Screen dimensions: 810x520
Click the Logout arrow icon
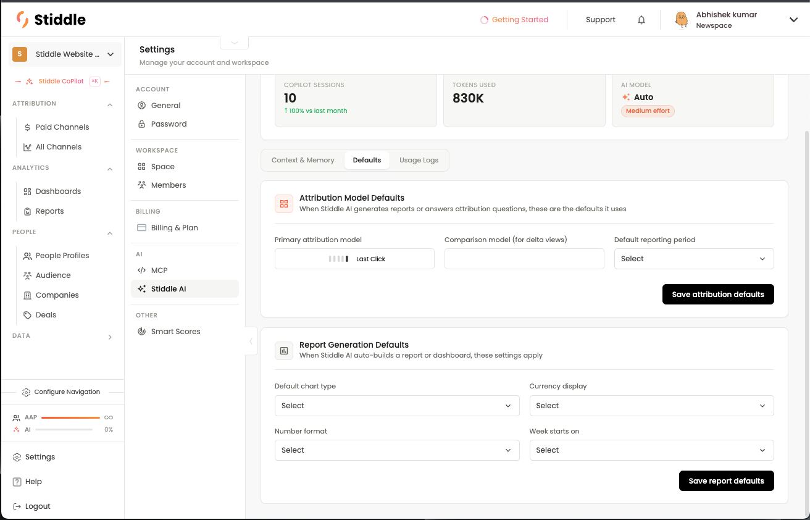tap(17, 506)
